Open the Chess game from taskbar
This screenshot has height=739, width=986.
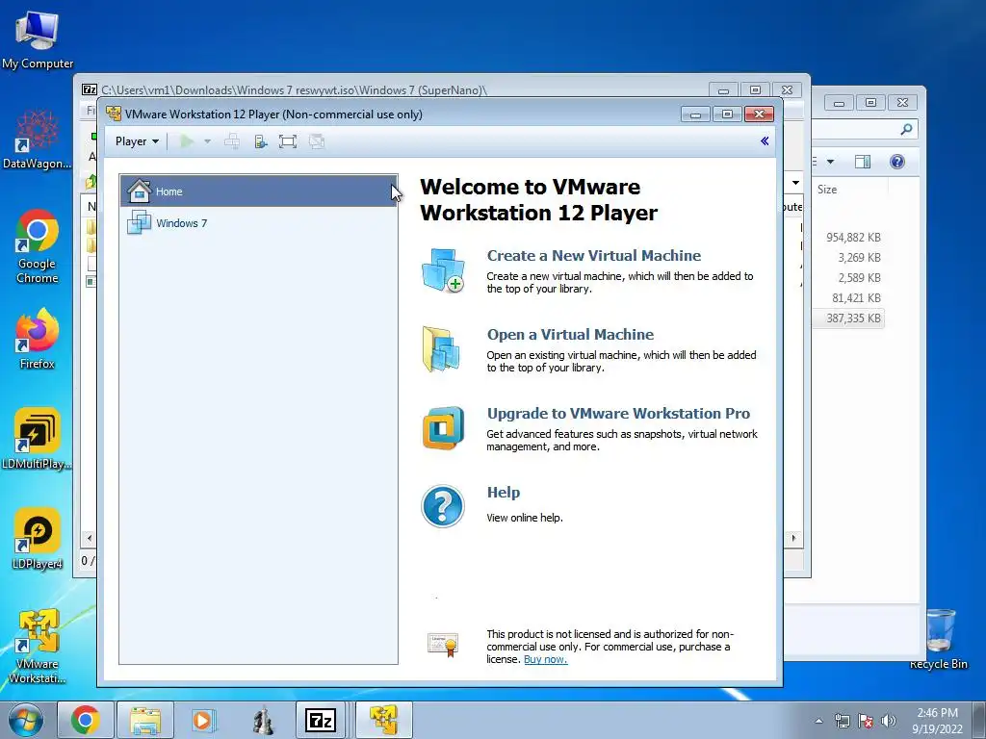click(263, 720)
